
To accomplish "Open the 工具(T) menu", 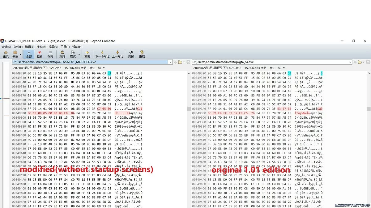I will point(65,47).
